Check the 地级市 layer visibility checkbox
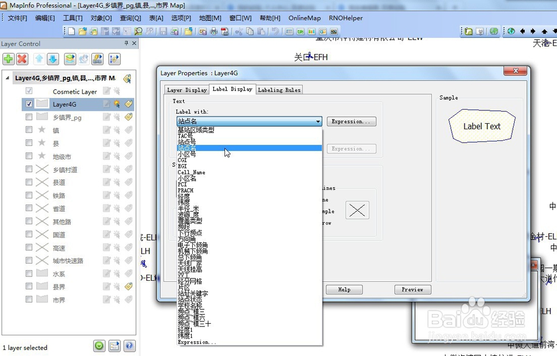Image resolution: width=557 pixels, height=356 pixels. coord(29,156)
